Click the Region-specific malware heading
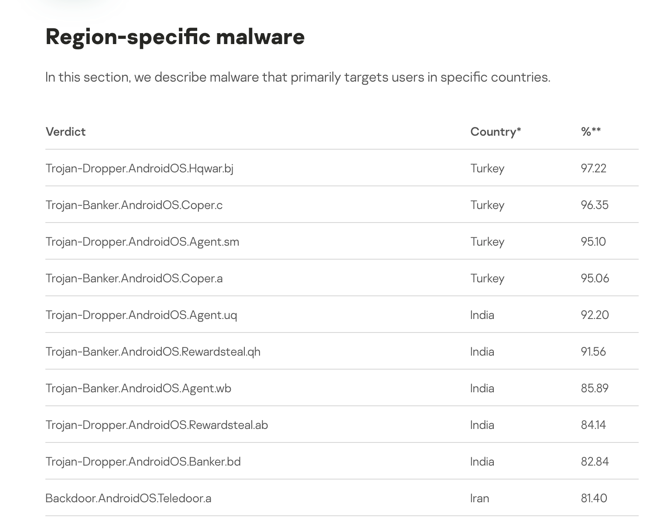The image size is (657, 521). click(x=175, y=37)
